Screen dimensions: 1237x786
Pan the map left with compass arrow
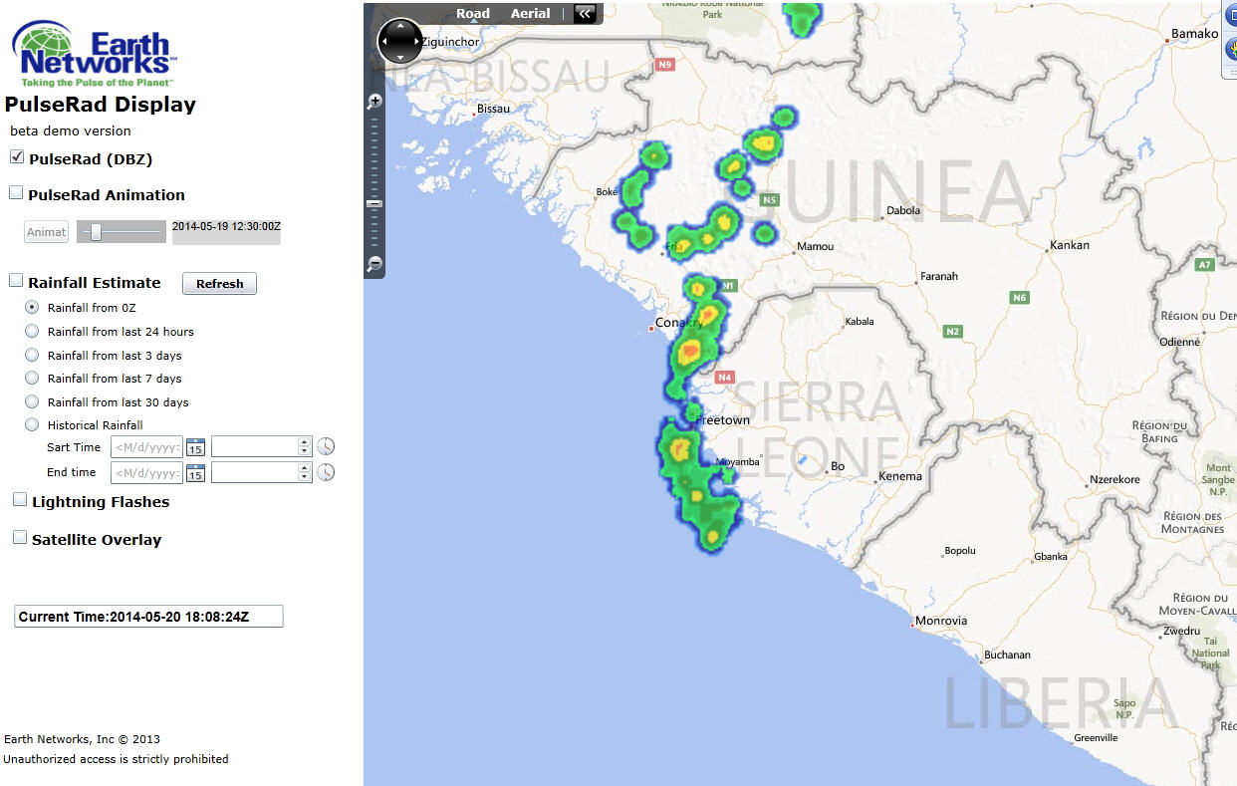pyautogui.click(x=384, y=42)
